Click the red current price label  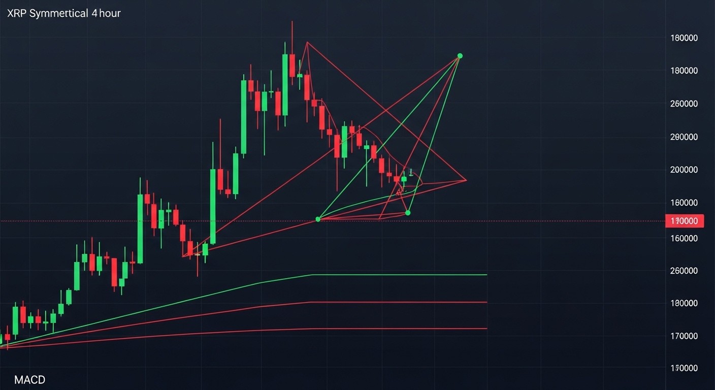click(685, 221)
